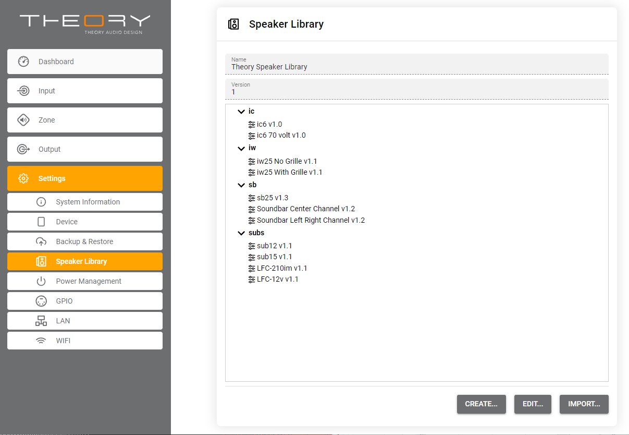
Task: Click the Backup & Restore cloud icon
Action: 41,241
